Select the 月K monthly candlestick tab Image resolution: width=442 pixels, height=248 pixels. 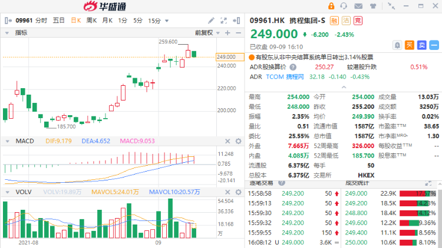(x=107, y=21)
